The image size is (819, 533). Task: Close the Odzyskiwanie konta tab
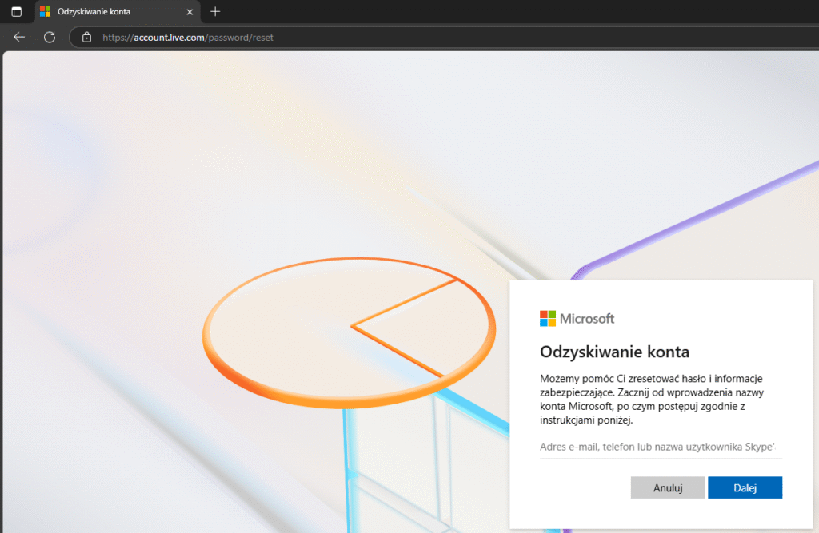pos(190,11)
